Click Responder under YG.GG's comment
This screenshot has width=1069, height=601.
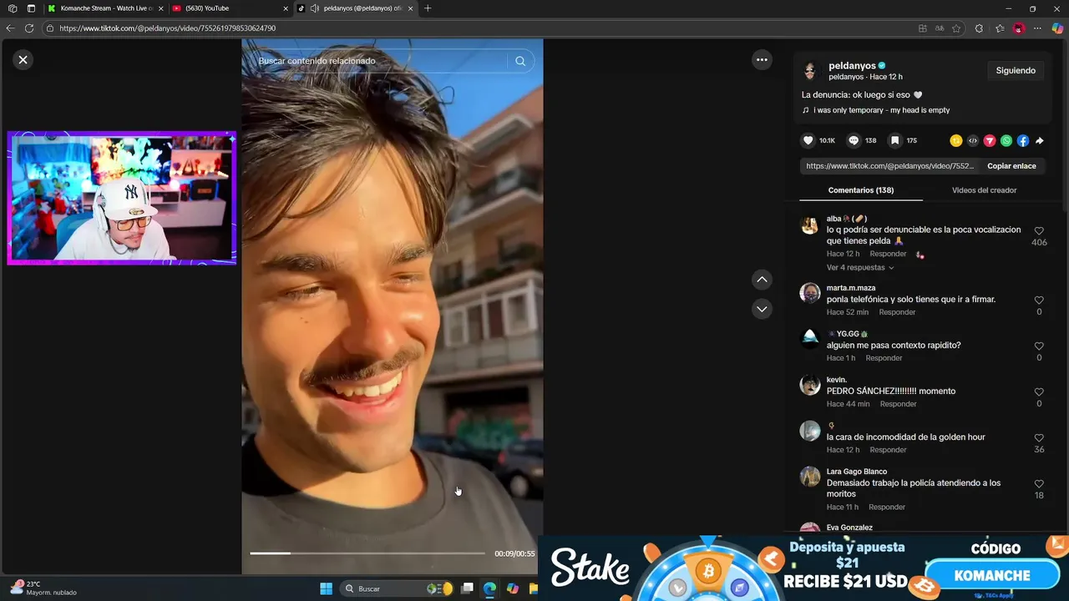click(884, 358)
